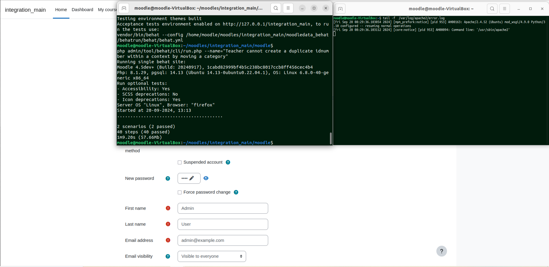
Task: Click '1m9.20s (57.66Mb)' terminal line
Action: coord(139,137)
